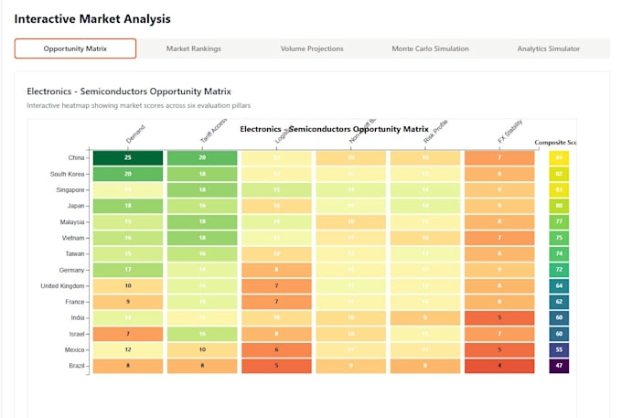
Task: Click the Singapore row label
Action: point(70,190)
